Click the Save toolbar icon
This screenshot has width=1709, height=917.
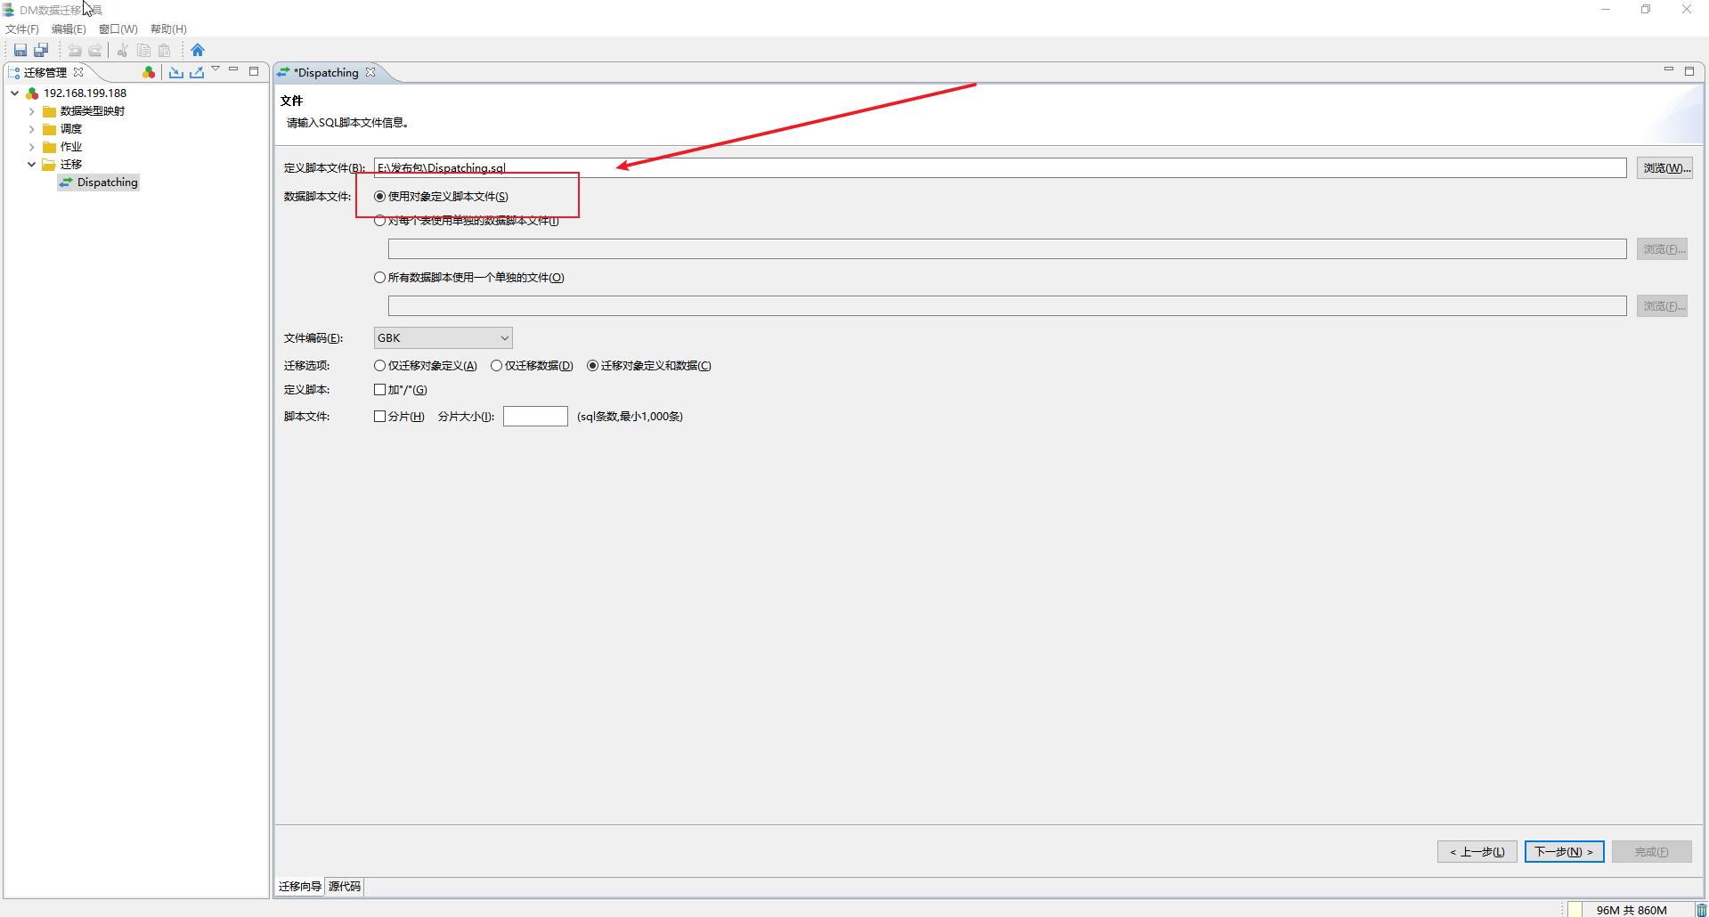coord(20,50)
